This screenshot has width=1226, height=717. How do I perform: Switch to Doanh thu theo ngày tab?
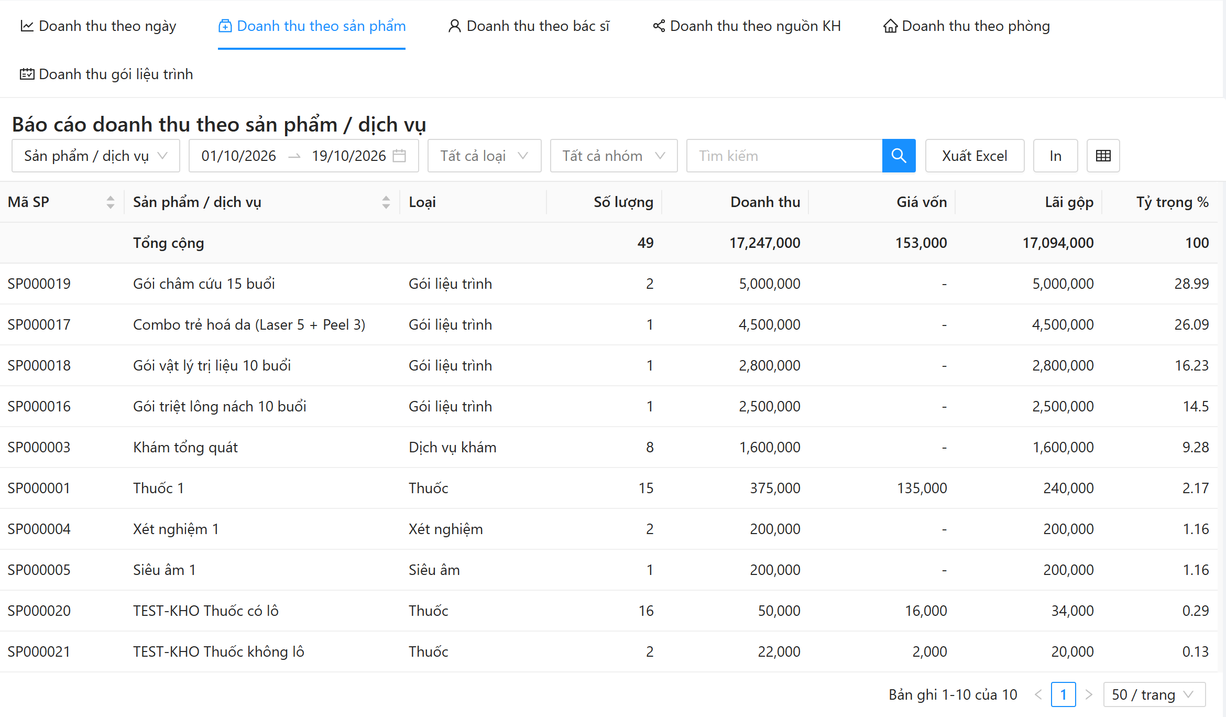pos(98,26)
